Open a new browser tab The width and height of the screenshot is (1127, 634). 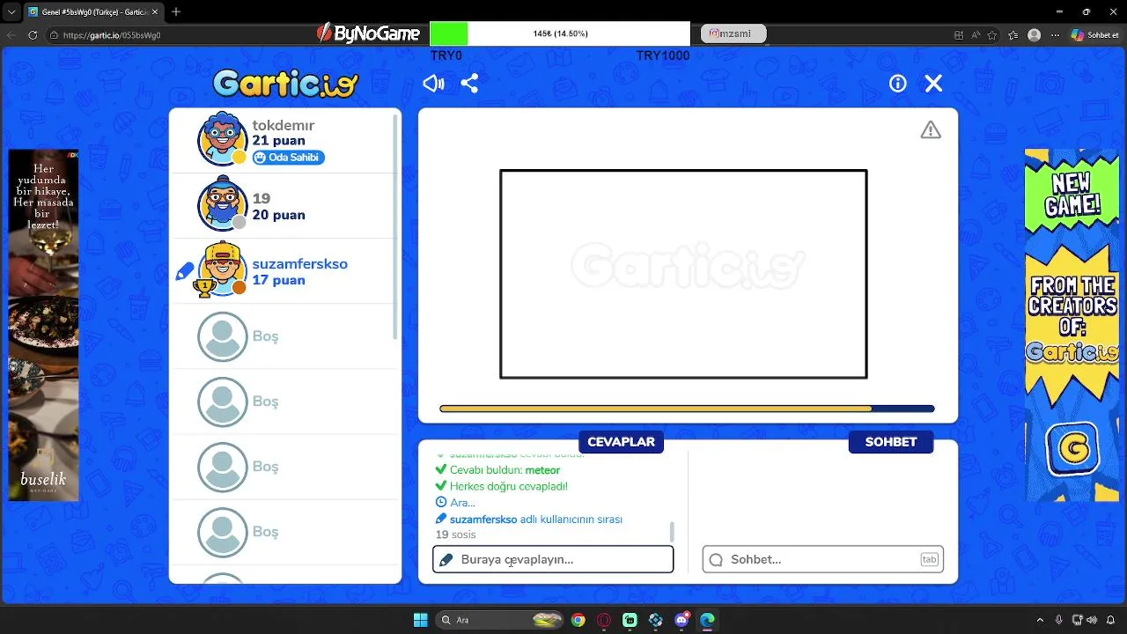tap(176, 11)
